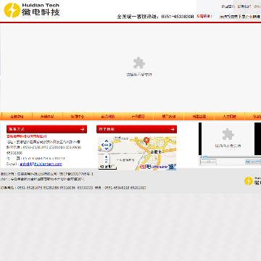Click the first small link at the header's top right
Viewport: 261px width, 261px height.
pos(228,7)
